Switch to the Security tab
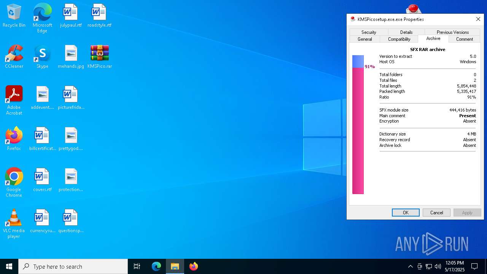The image size is (487, 274). (369, 32)
